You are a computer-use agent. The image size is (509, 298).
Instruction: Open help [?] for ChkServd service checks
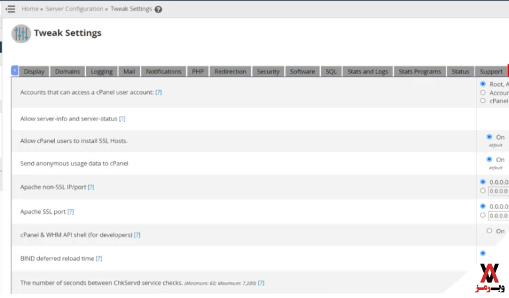point(261,283)
